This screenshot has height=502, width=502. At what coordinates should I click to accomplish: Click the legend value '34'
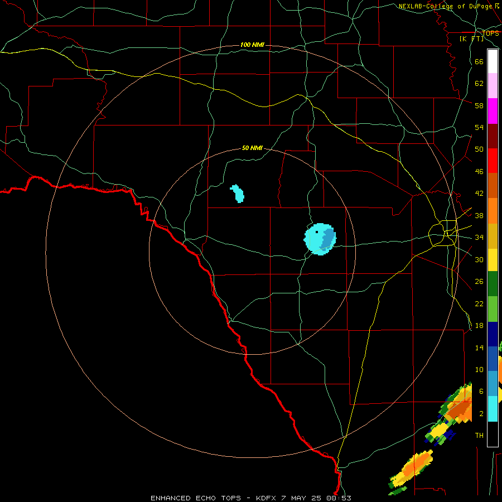pyautogui.click(x=479, y=238)
